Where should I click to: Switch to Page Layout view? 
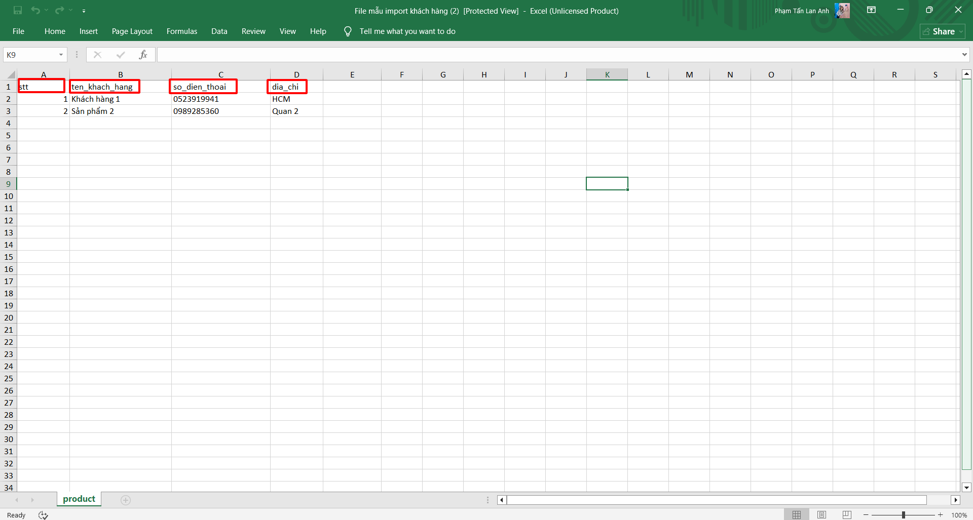821,515
